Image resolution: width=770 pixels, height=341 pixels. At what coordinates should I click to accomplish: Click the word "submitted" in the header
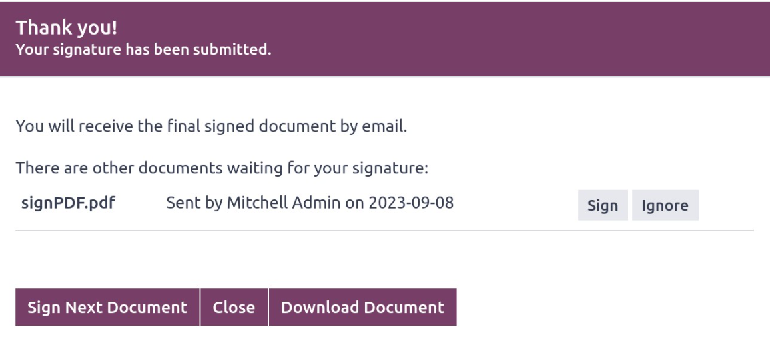coord(241,49)
